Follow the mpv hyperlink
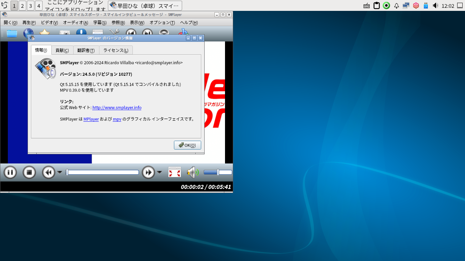 (x=117, y=119)
